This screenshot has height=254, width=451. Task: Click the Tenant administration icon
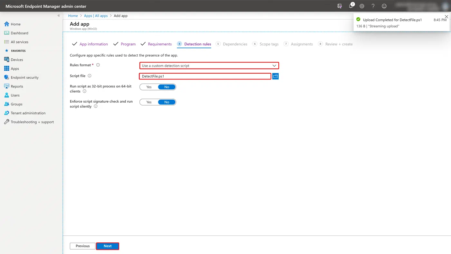[x=6, y=113]
